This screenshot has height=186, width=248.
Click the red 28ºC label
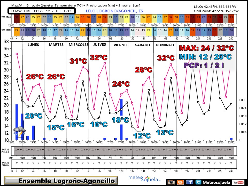(x=143, y=70)
